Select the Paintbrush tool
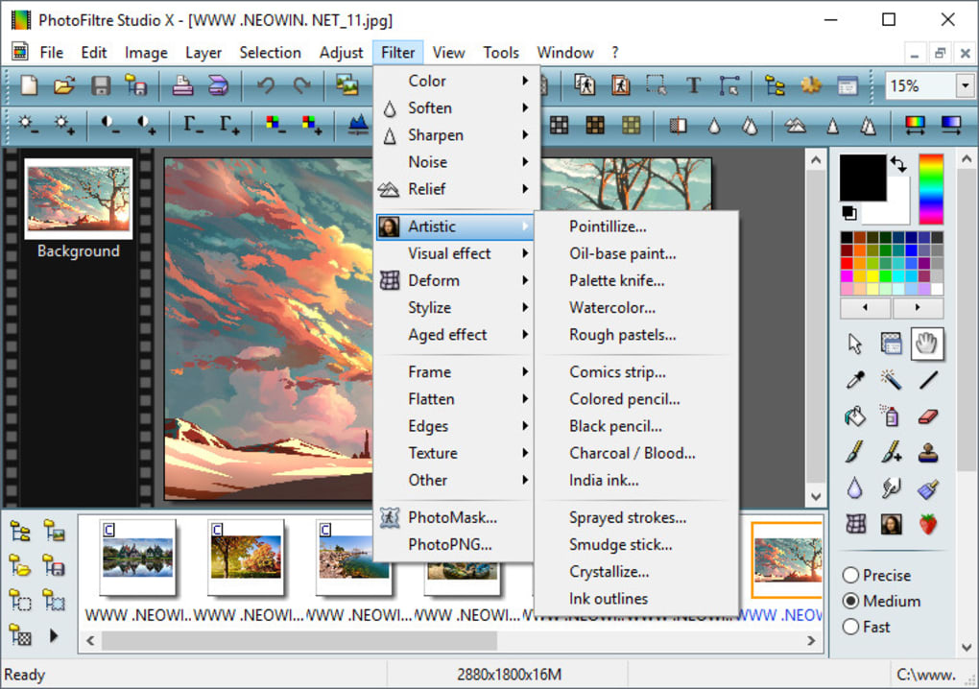Screen dimensions: 979x689 854,451
